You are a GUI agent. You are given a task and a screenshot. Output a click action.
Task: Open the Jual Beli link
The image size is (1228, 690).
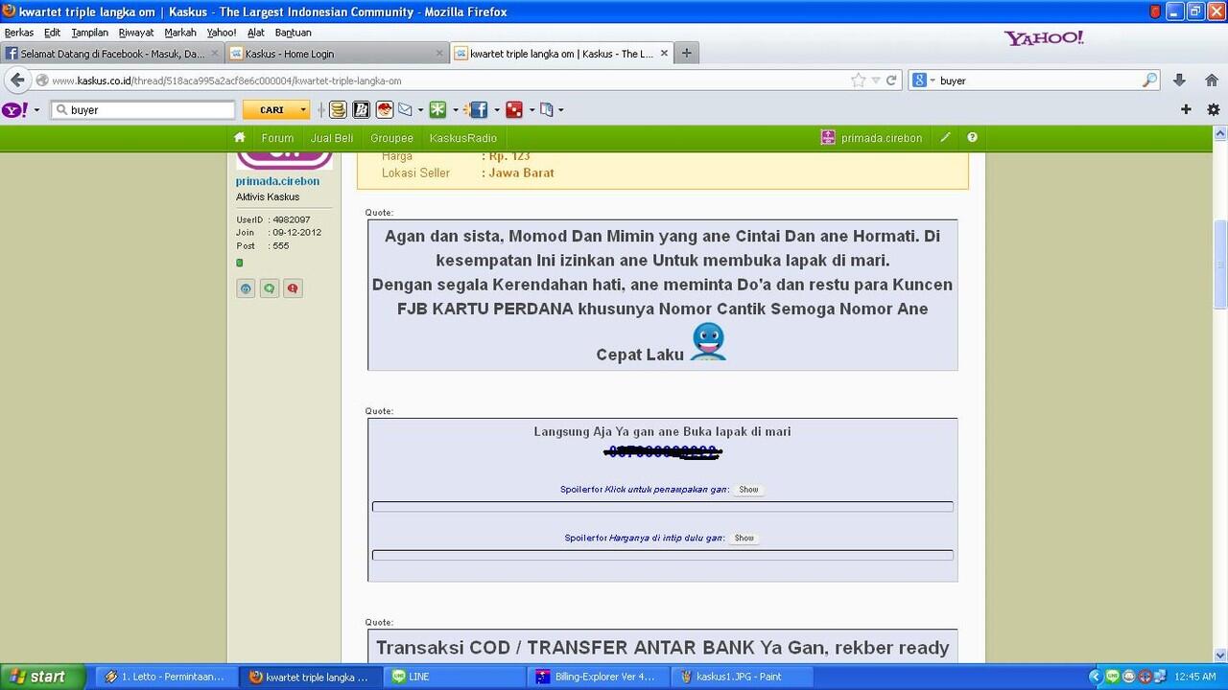pos(332,138)
